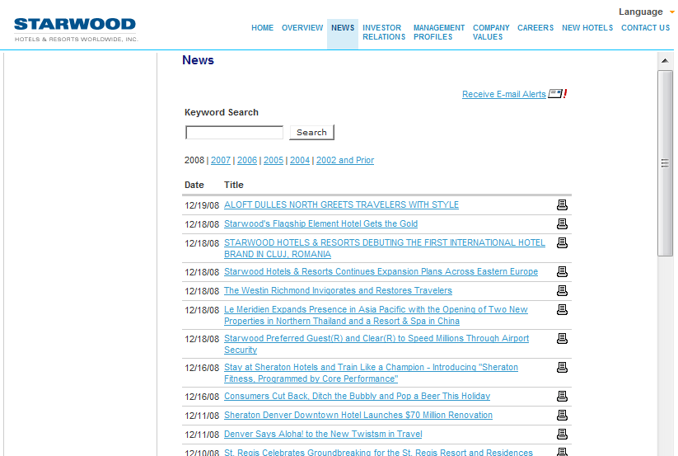Open Starwood's Flagship Element Hotel Gets the Gold
Screen dimensions: 678x456
tap(320, 224)
